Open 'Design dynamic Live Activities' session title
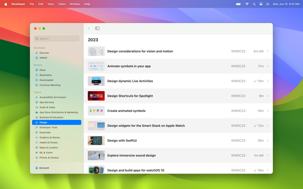The image size is (303, 189). coord(130,81)
